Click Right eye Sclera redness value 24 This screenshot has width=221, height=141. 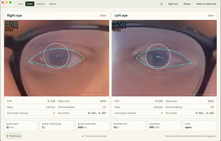pos(105,107)
